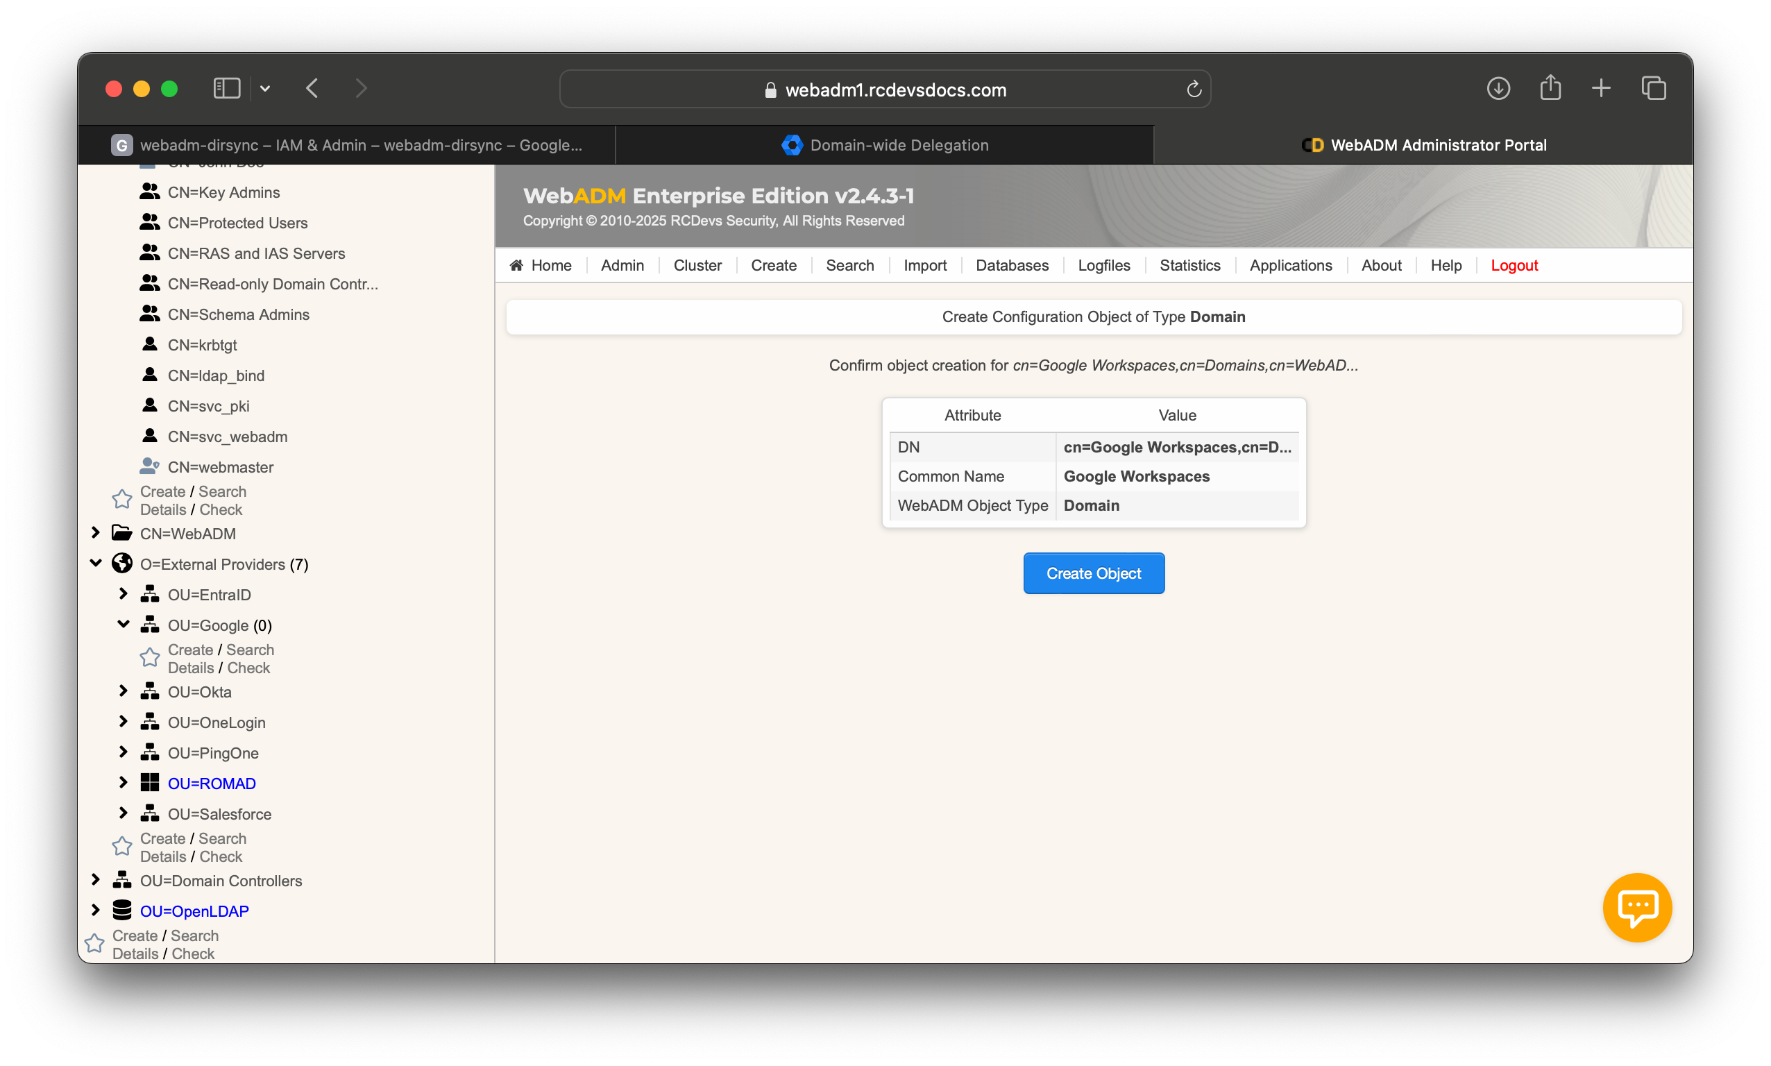Expand the CN=WebADM folder node
Viewport: 1771px width, 1066px height.
pyautogui.click(x=96, y=532)
